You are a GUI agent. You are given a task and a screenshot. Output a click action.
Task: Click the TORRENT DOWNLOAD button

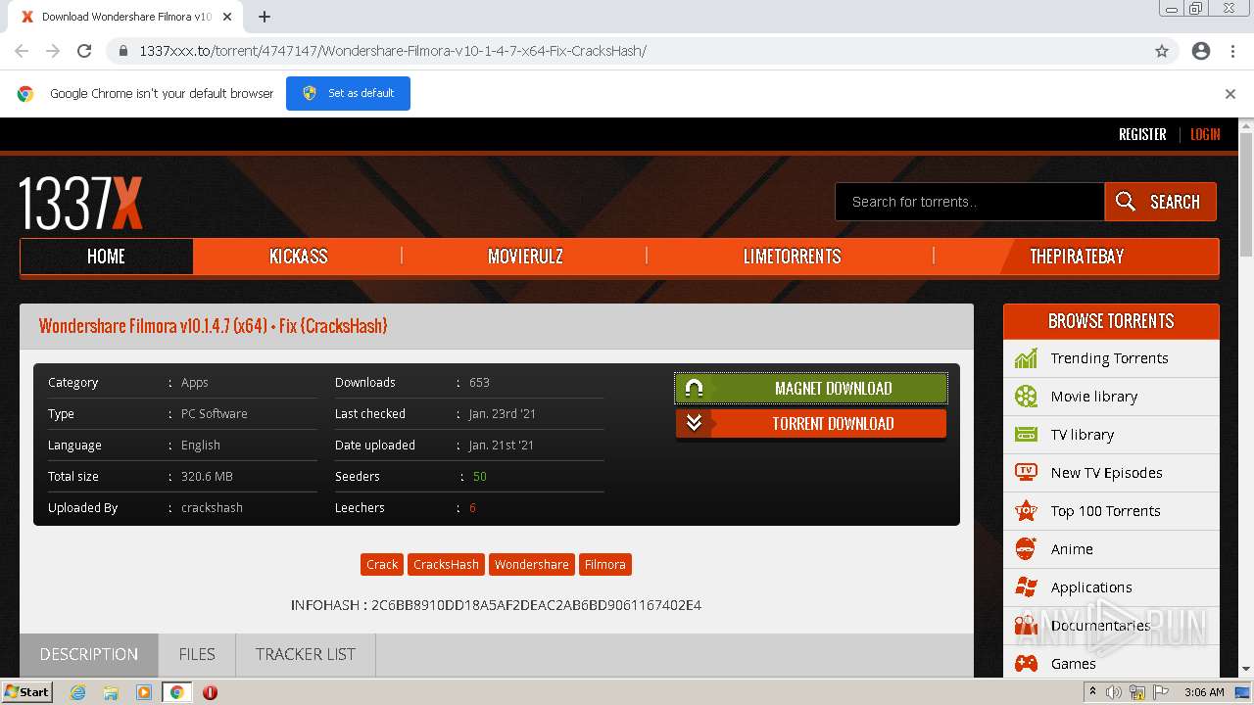811,423
